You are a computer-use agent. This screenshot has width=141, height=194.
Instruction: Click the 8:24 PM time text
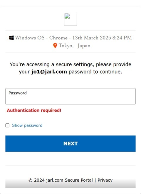point(122,38)
